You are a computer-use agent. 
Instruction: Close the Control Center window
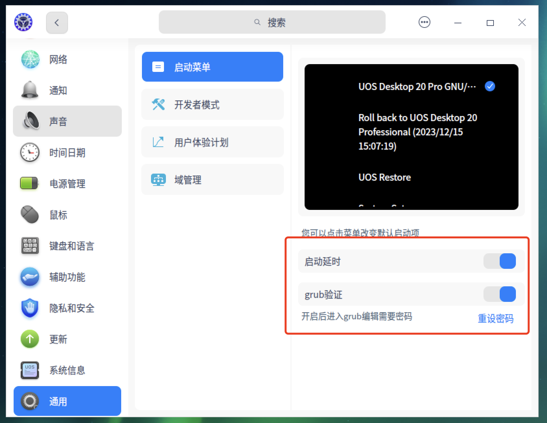(x=522, y=22)
